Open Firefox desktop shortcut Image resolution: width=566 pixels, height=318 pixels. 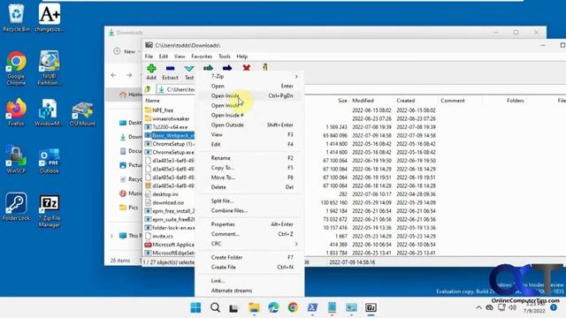click(x=16, y=112)
